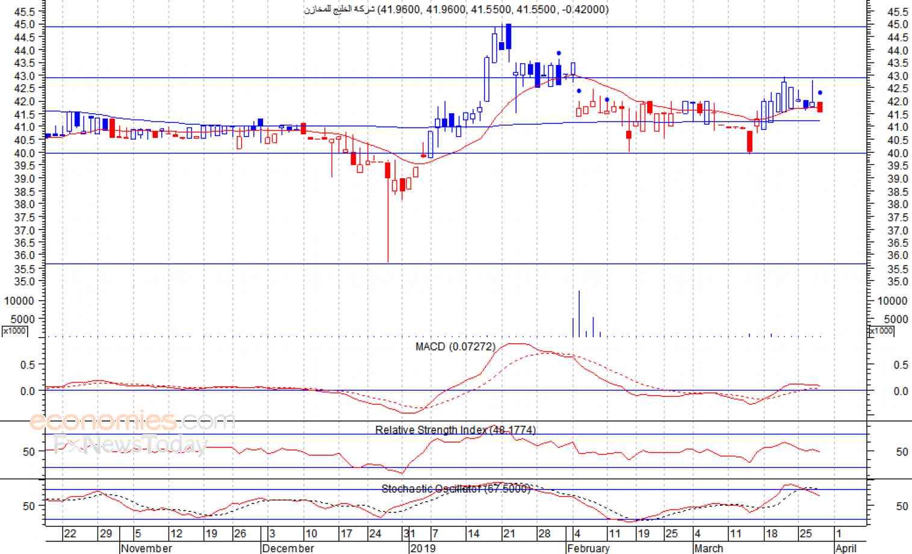Click the chart title with OHLC values
912x554 pixels.
[456, 9]
